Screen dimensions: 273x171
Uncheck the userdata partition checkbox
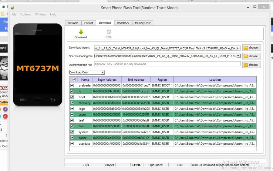tap(72, 144)
